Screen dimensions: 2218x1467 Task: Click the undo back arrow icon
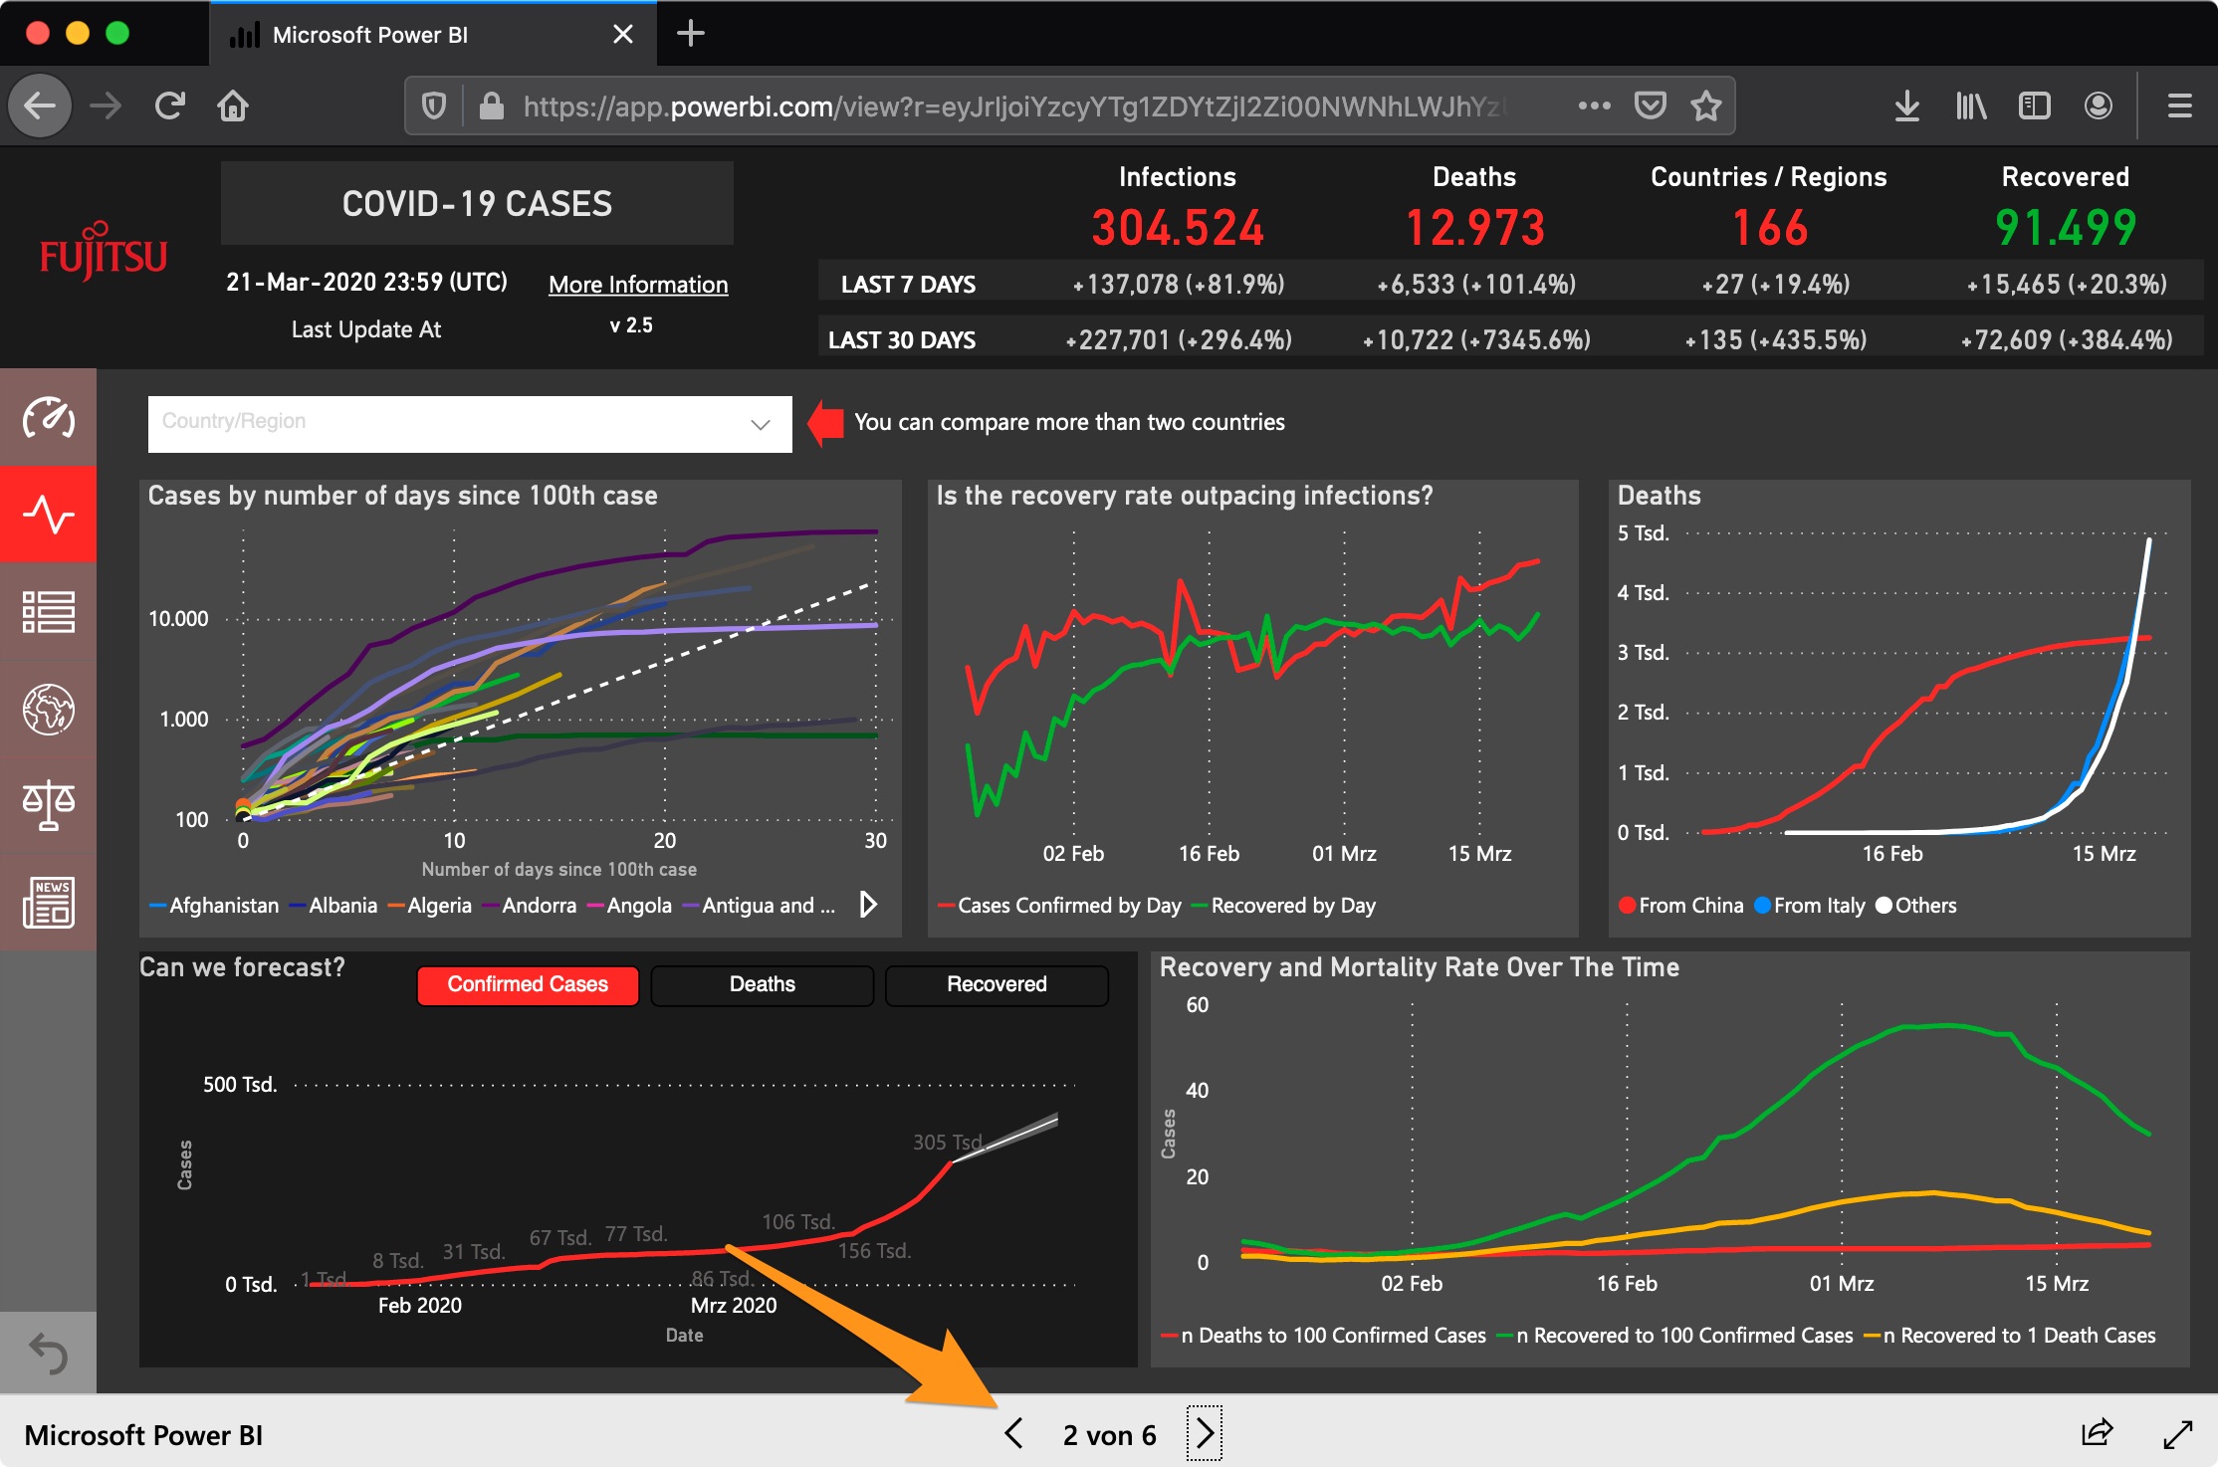pos(48,1353)
